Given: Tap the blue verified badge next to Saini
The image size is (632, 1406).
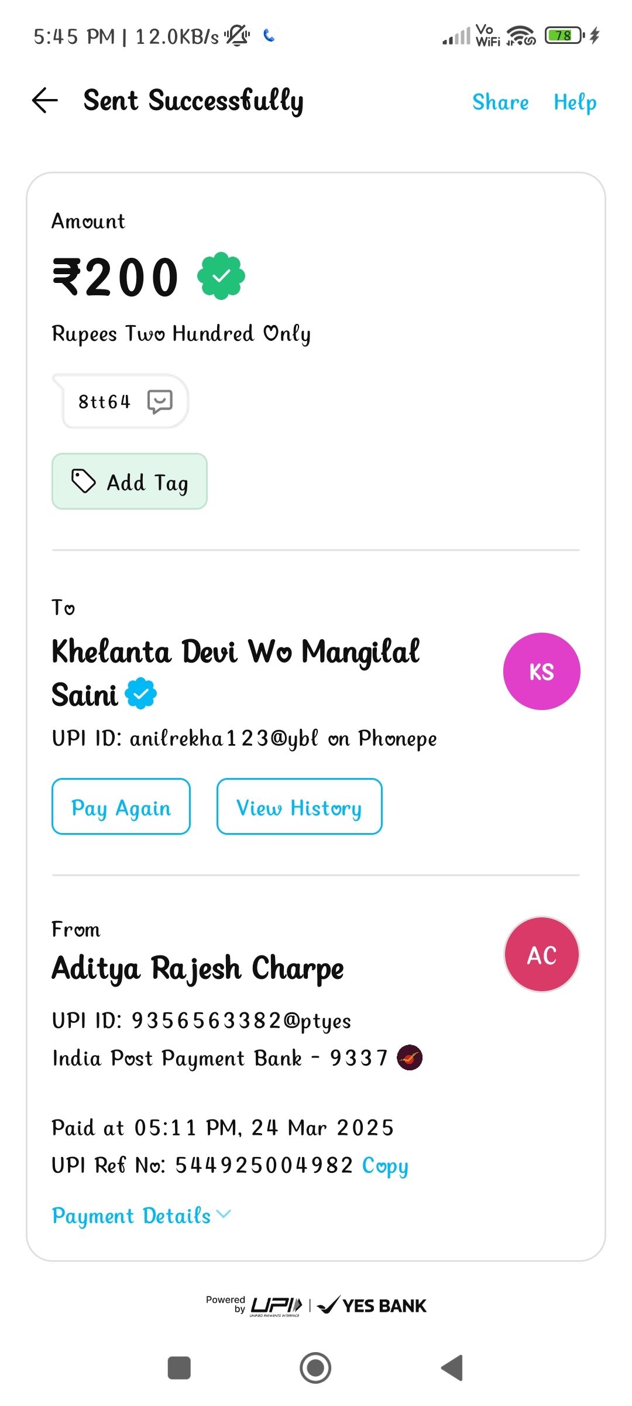Looking at the screenshot, I should [x=141, y=694].
